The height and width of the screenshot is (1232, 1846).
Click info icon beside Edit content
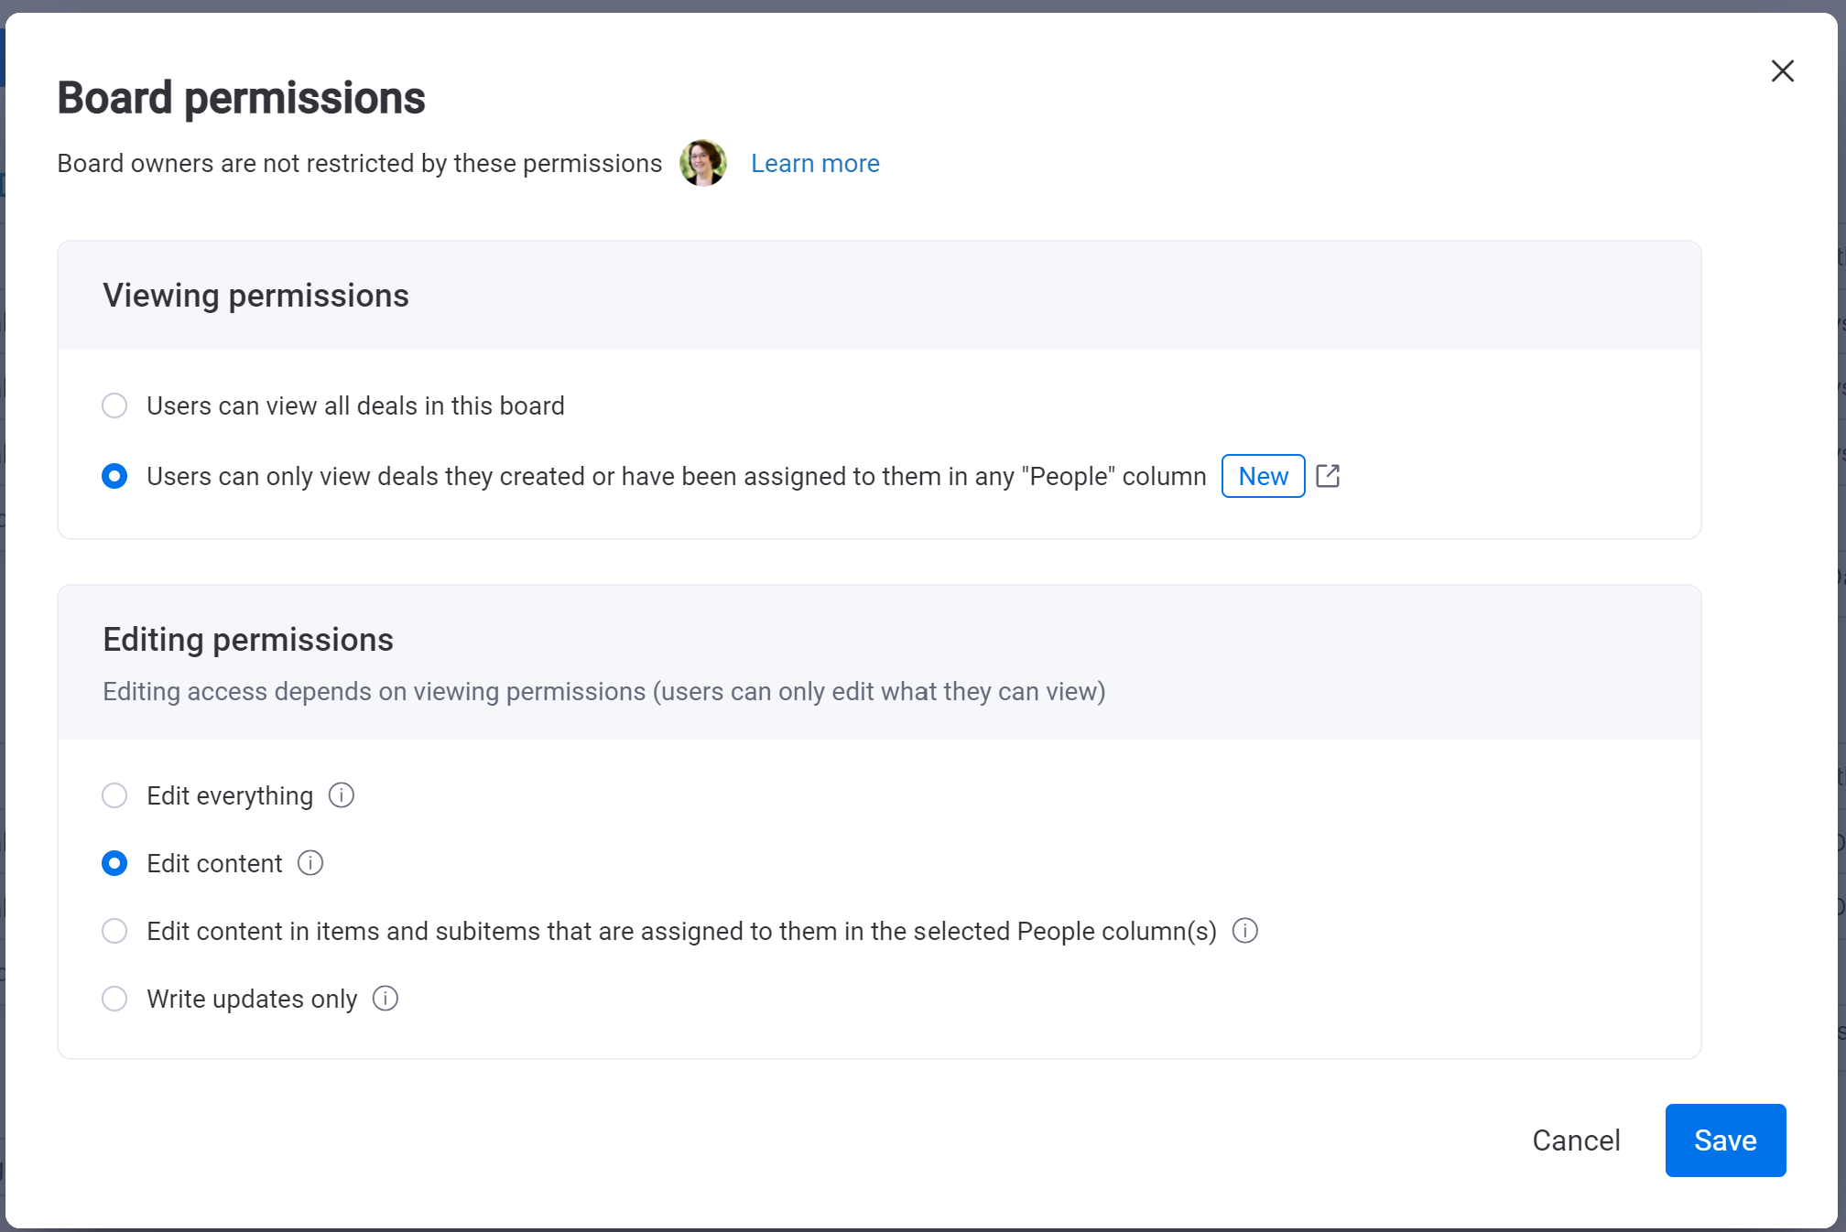pyautogui.click(x=310, y=863)
